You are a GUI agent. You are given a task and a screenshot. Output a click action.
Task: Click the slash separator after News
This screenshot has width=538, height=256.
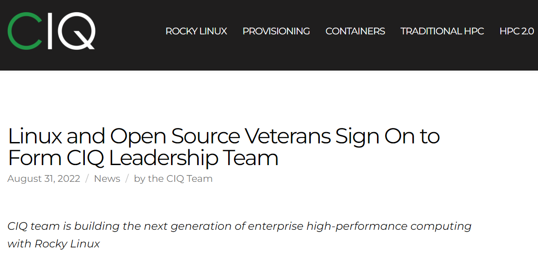tap(127, 179)
